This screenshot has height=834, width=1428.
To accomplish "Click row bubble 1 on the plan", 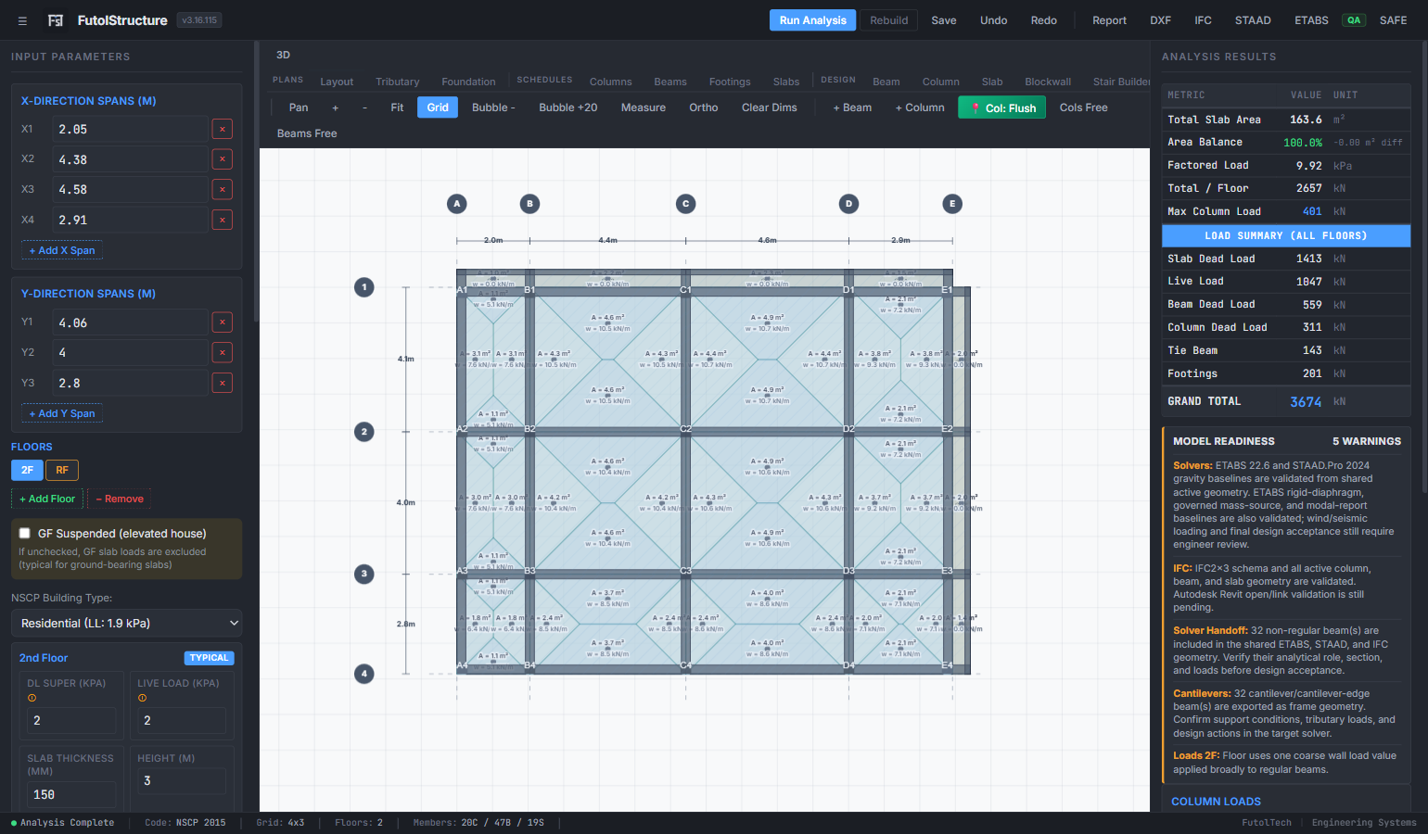I will click(364, 287).
